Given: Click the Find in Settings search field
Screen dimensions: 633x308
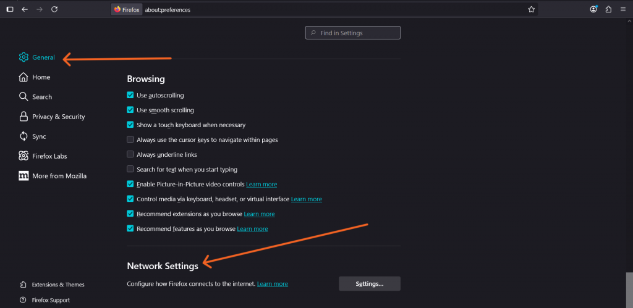Looking at the screenshot, I should point(353,33).
